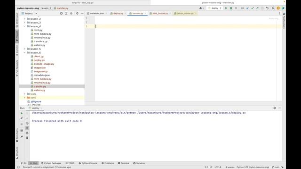
Task: Click main Git branch widget
Action: (276, 167)
